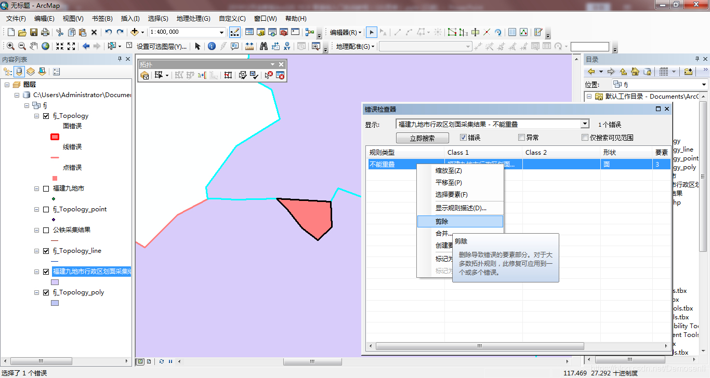Click 设置可选图层(Y)... button

point(162,46)
